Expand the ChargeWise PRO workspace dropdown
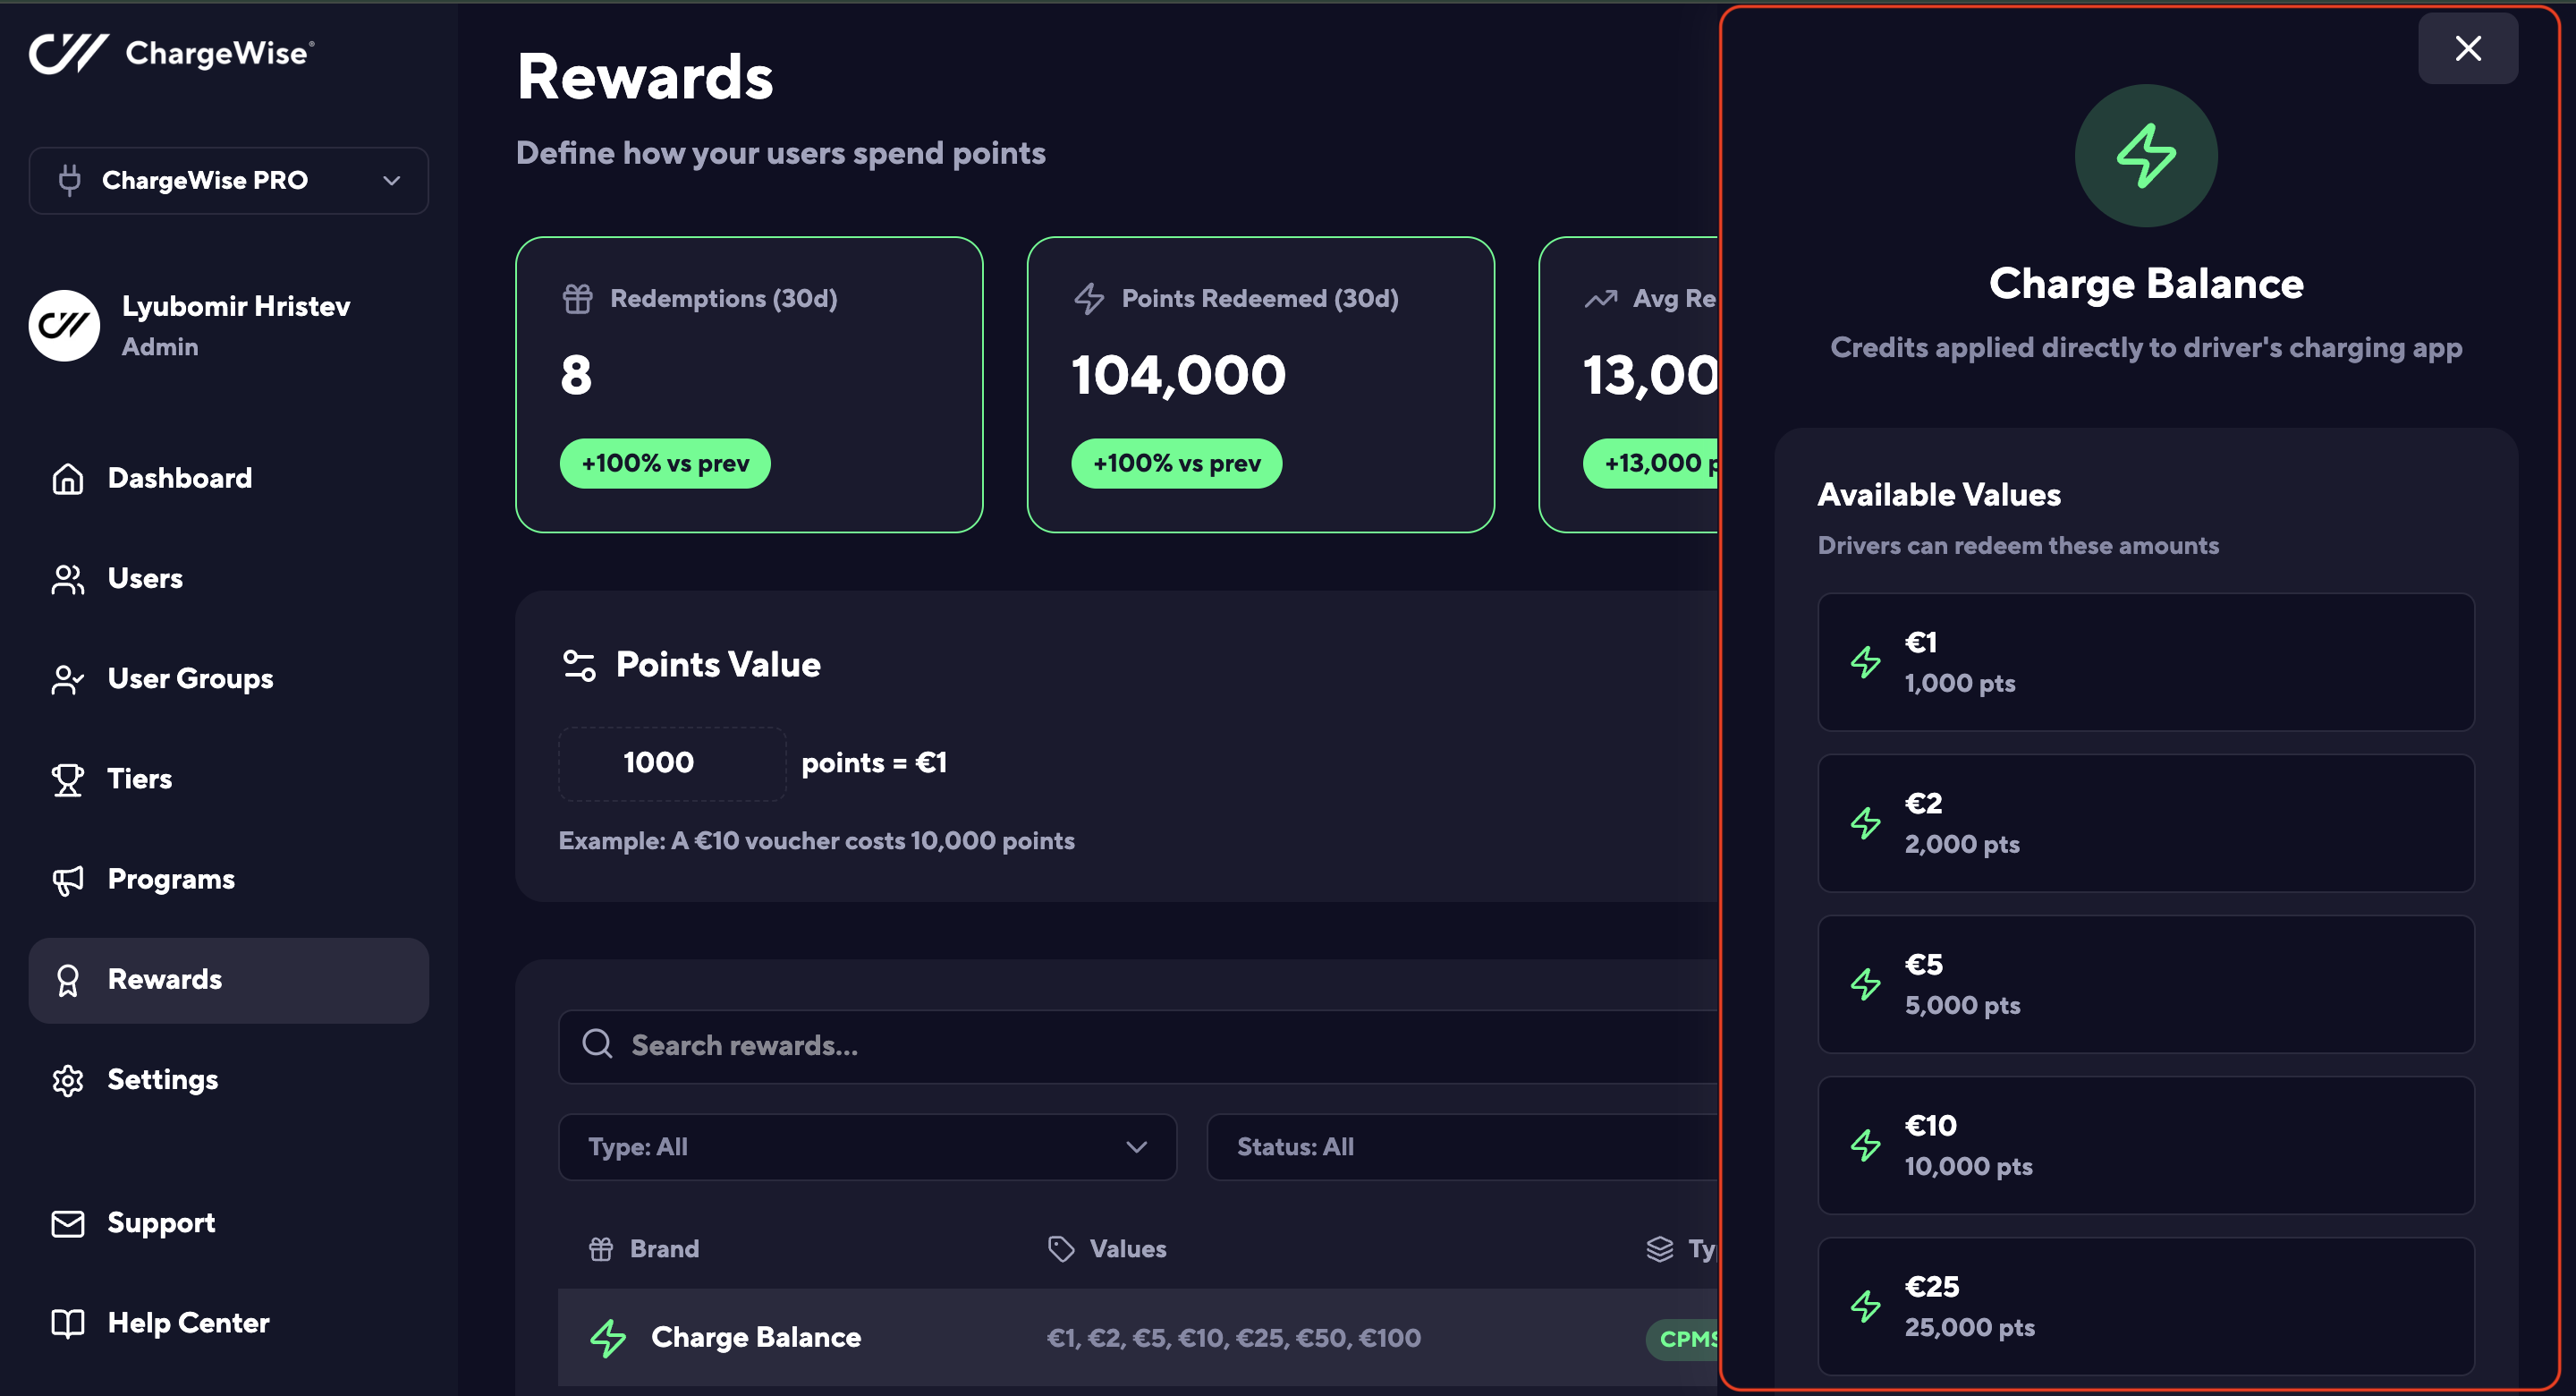This screenshot has width=2576, height=1396. coord(228,180)
